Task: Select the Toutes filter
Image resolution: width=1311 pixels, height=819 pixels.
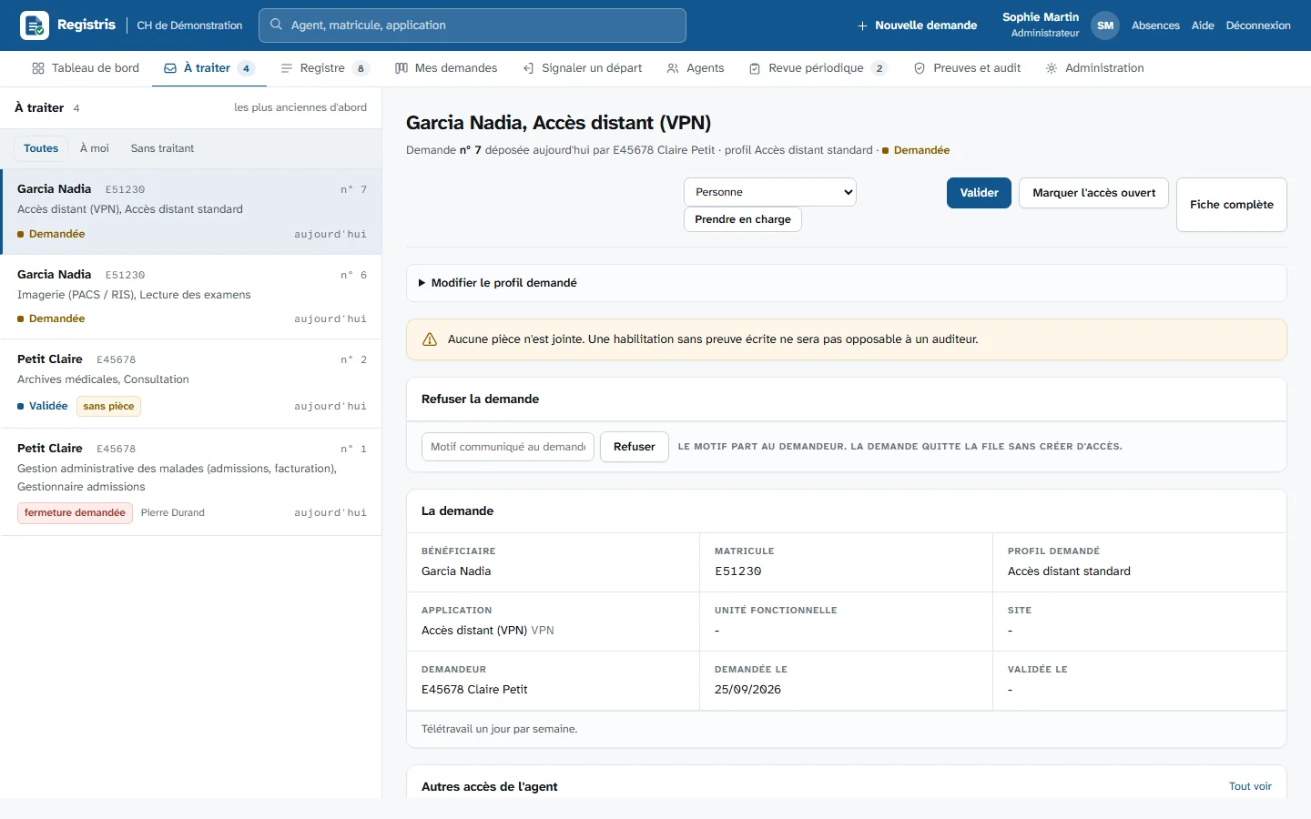Action: point(41,148)
